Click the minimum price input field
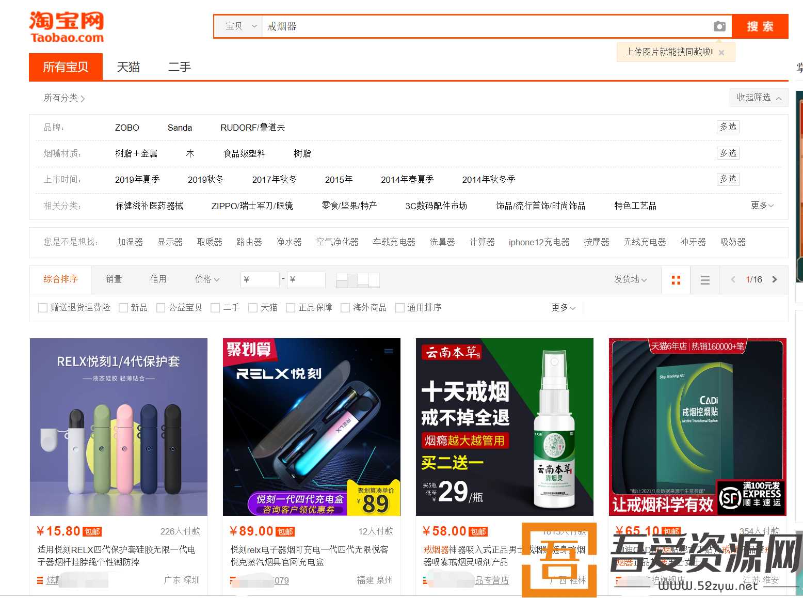Screen dimensions: 803x598 pos(260,279)
